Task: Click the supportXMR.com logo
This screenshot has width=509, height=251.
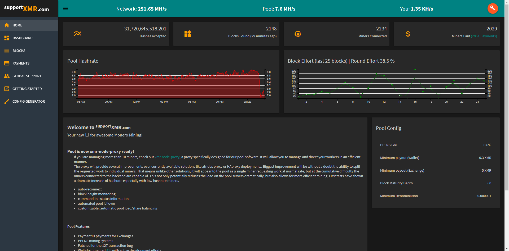Action: coord(27,8)
